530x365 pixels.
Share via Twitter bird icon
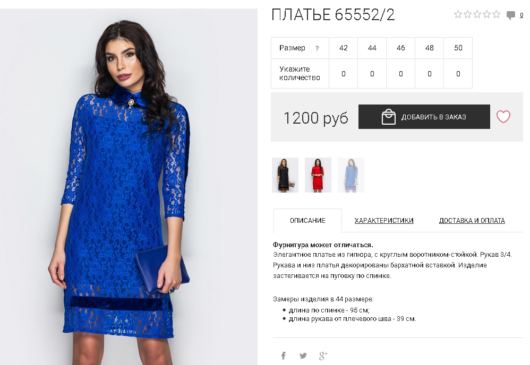pyautogui.click(x=303, y=355)
